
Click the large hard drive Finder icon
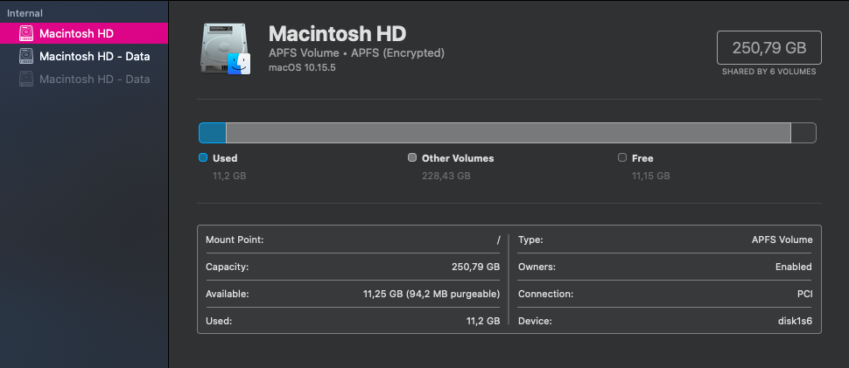click(x=227, y=49)
